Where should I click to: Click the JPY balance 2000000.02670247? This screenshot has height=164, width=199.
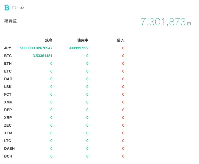pyautogui.click(x=36, y=48)
